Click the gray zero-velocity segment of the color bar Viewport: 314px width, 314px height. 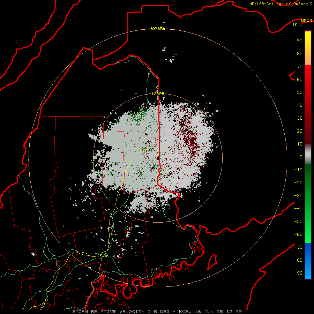[x=308, y=155]
